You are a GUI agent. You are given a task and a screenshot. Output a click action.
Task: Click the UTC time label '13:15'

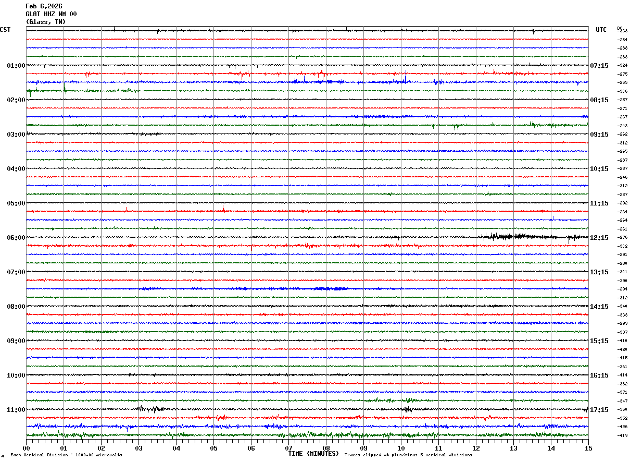pos(599,272)
